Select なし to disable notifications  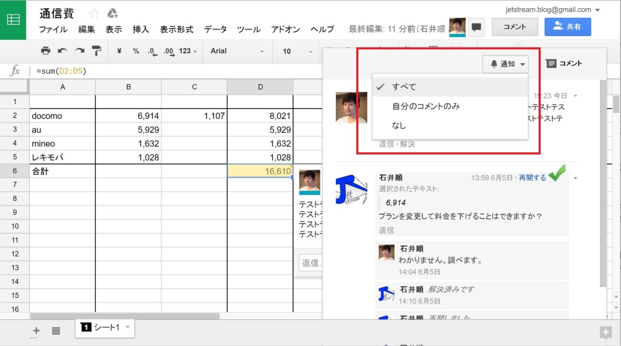coord(399,126)
